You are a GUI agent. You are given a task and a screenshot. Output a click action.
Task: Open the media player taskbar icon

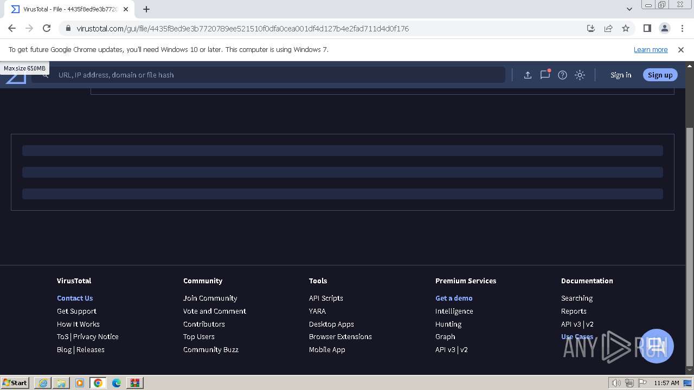pyautogui.click(x=80, y=383)
